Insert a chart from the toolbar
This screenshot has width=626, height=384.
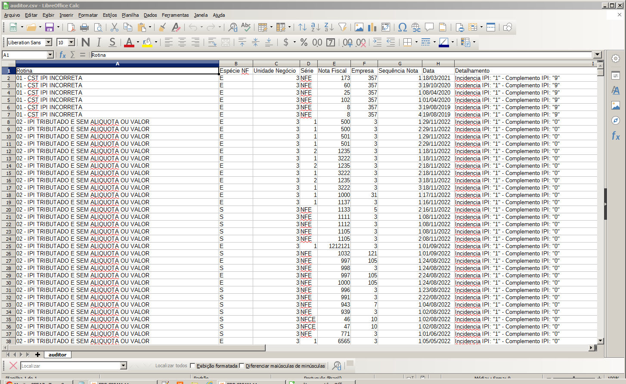[372, 27]
